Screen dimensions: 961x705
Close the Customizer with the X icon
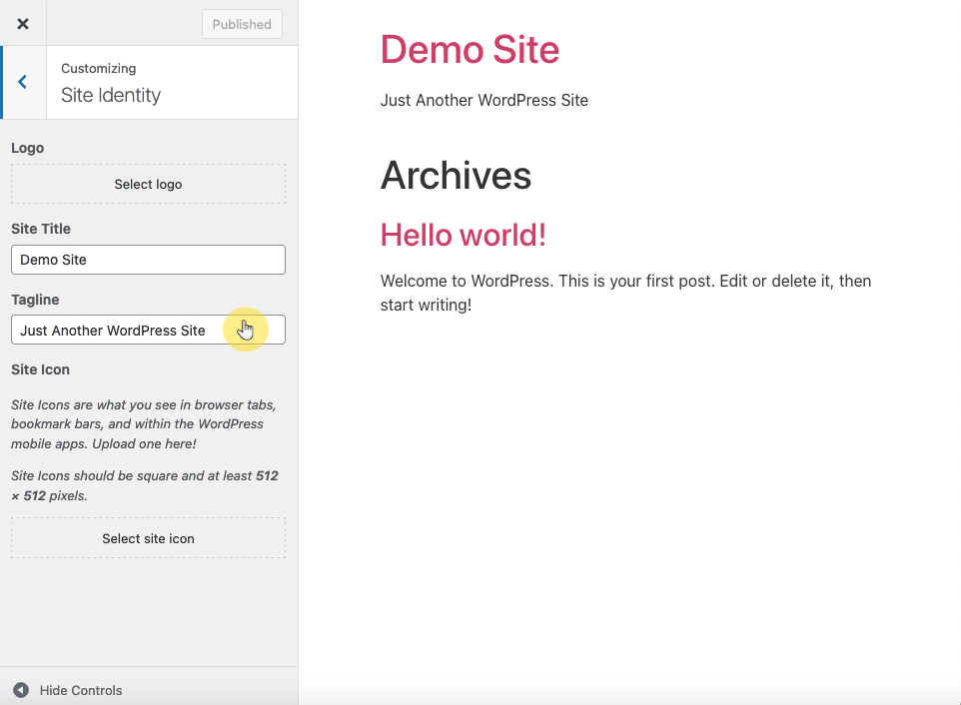click(23, 23)
